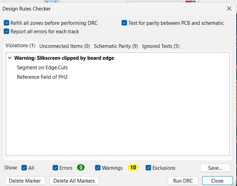
Task: Click the Save... button
Action: pyautogui.click(x=215, y=168)
